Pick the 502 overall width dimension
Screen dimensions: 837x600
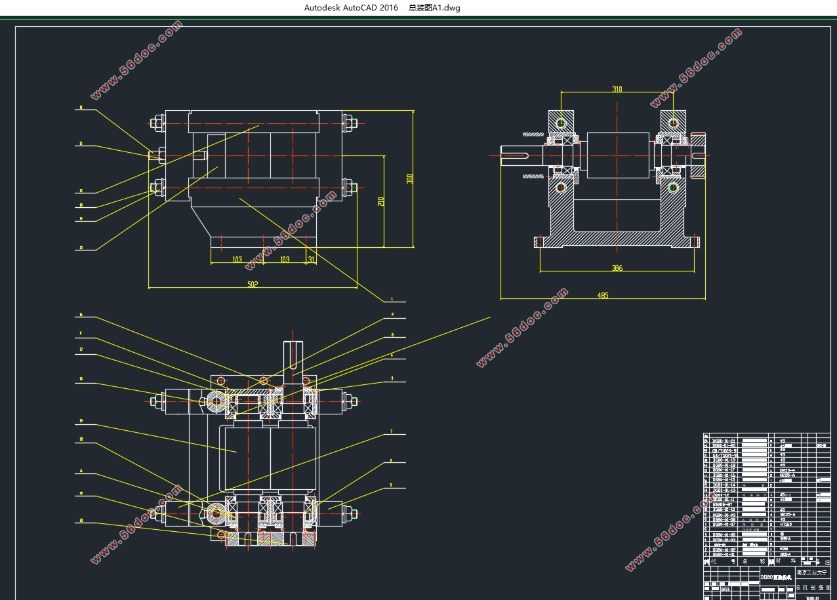tap(253, 285)
